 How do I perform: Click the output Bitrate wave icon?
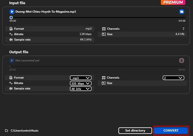(x=11, y=83)
